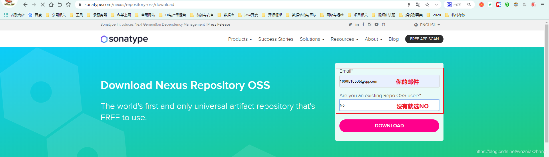Expand the Solutions menu

tap(312, 39)
